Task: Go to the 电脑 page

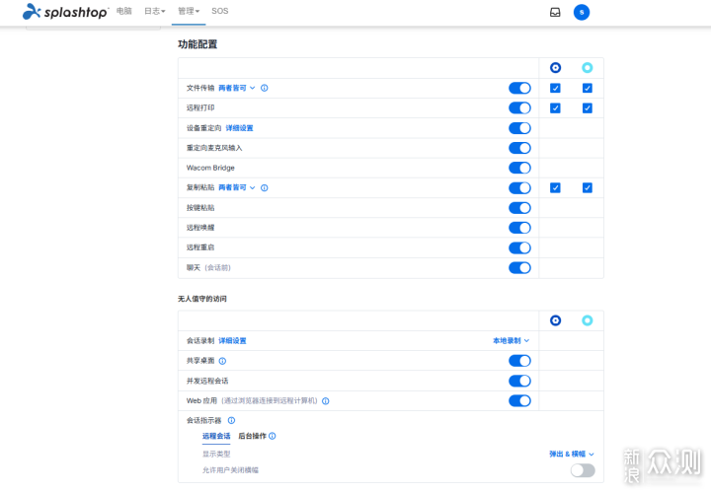Action: [x=123, y=11]
